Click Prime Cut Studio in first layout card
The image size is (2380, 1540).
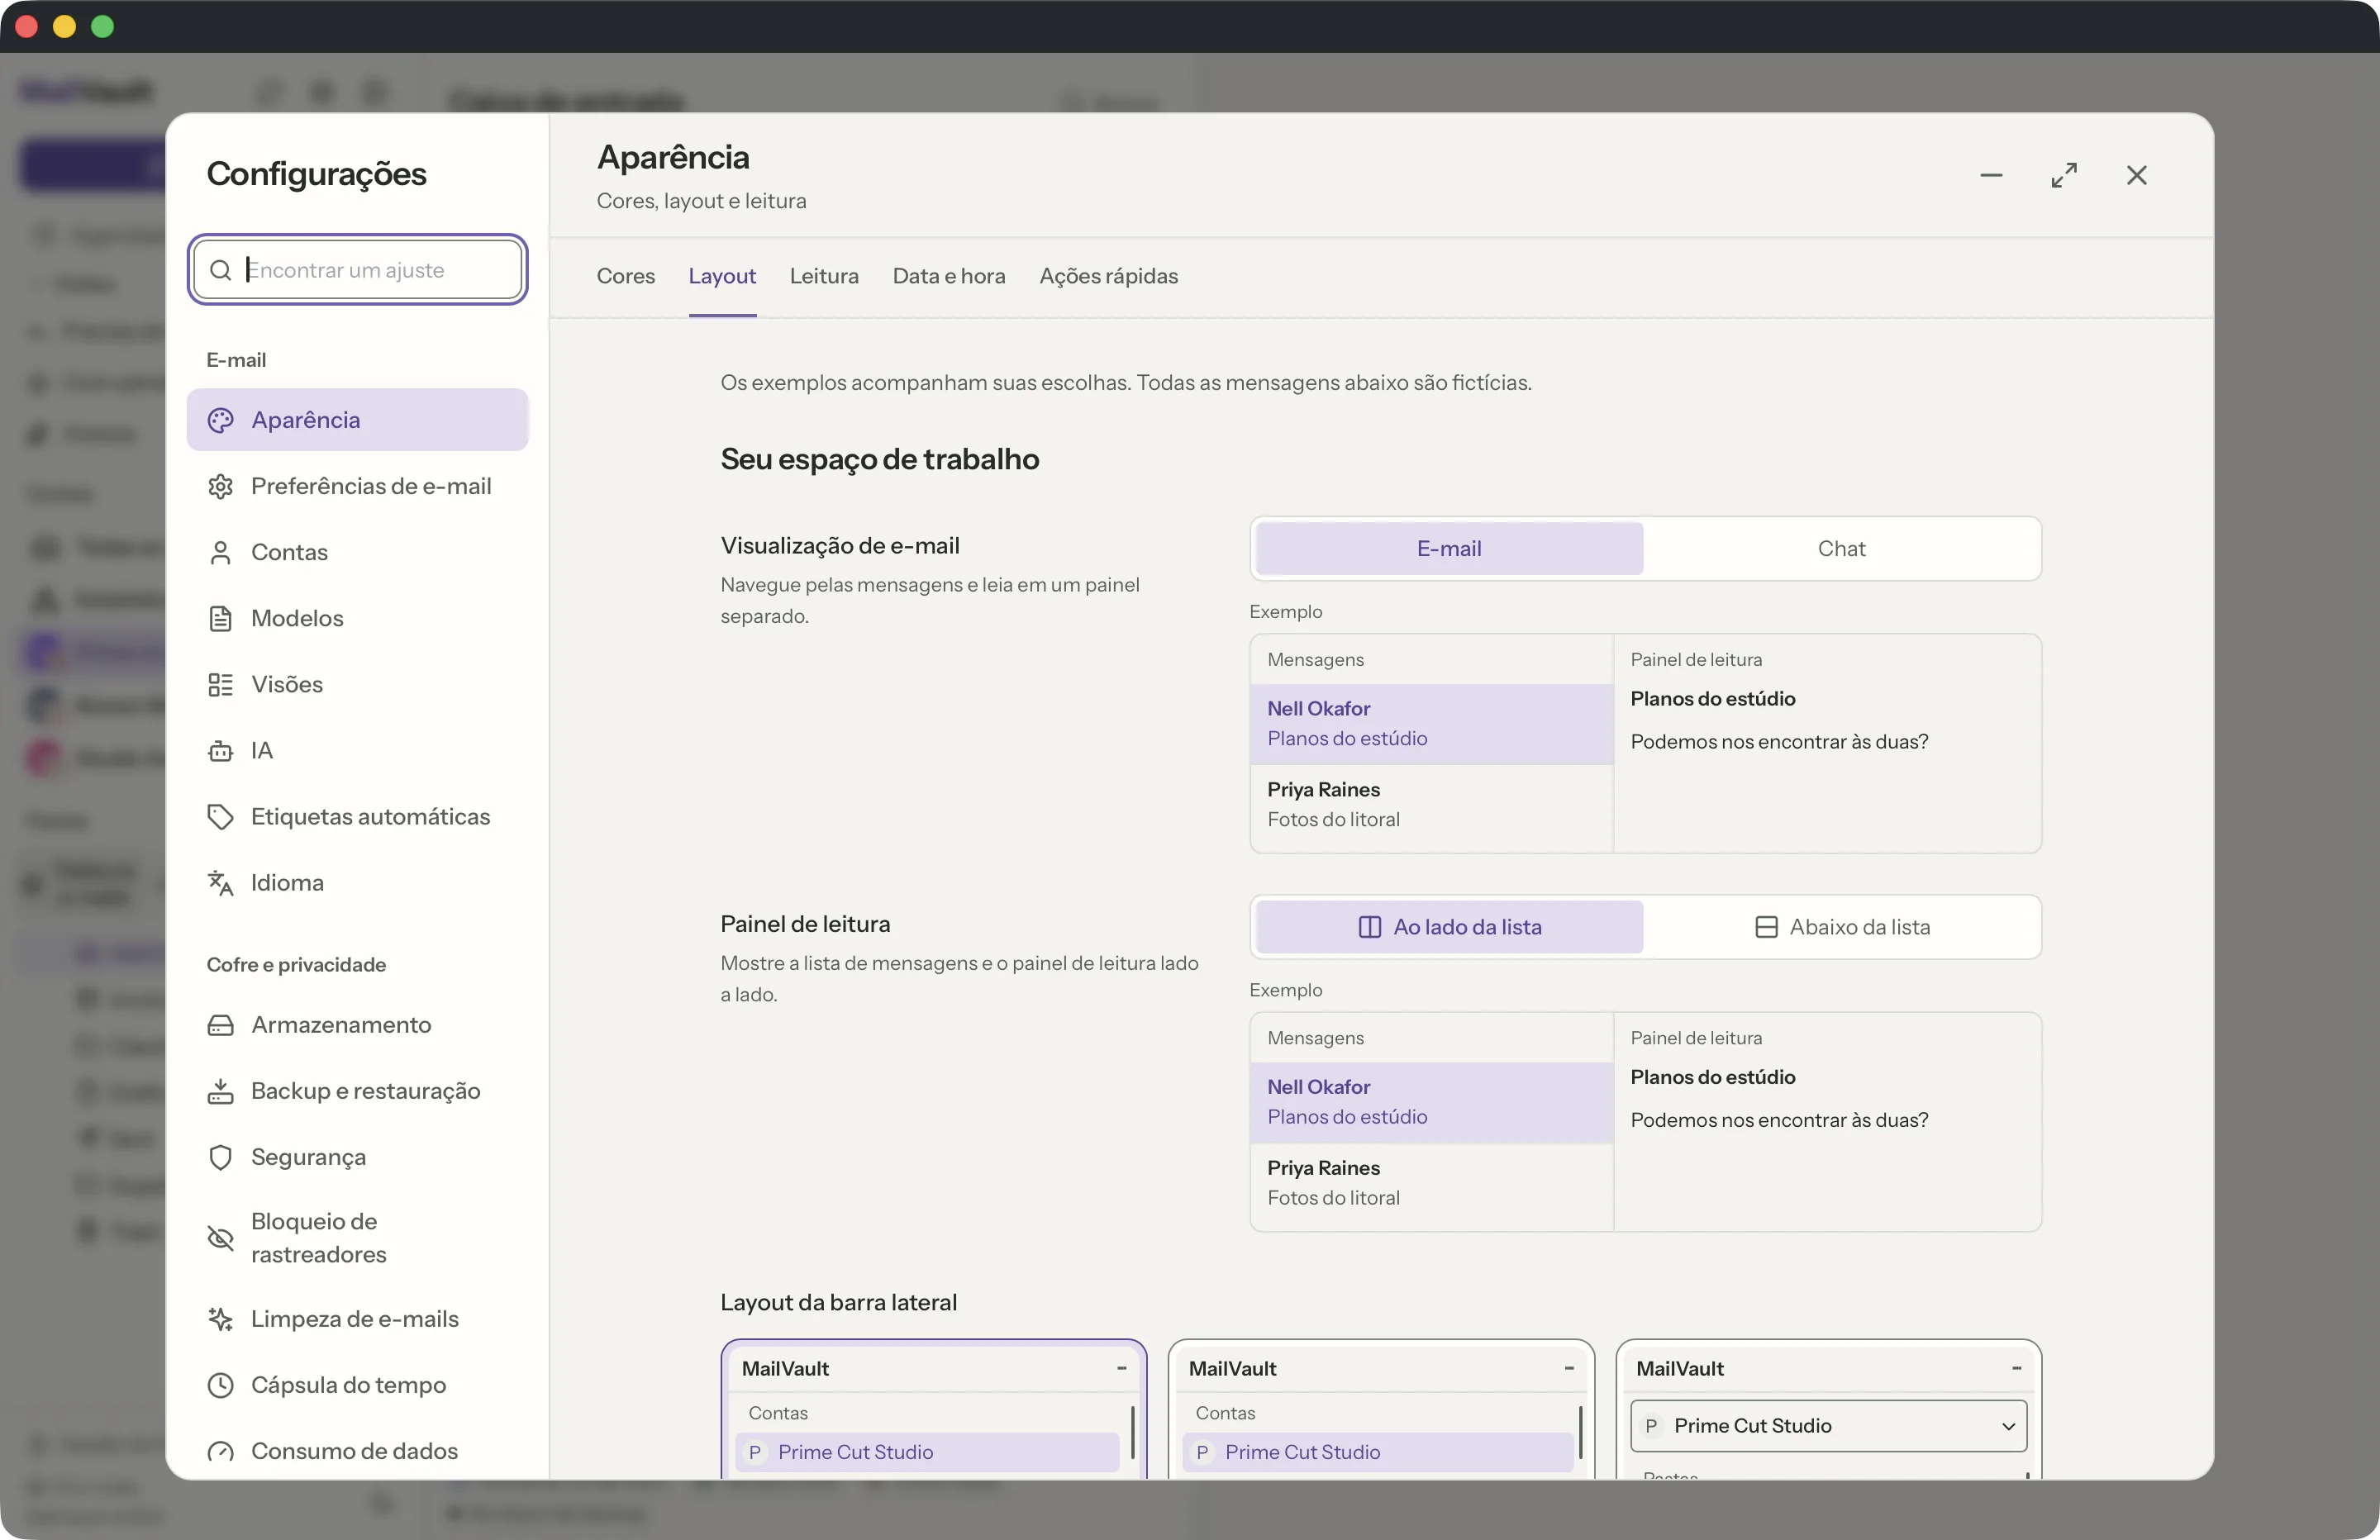coord(927,1452)
